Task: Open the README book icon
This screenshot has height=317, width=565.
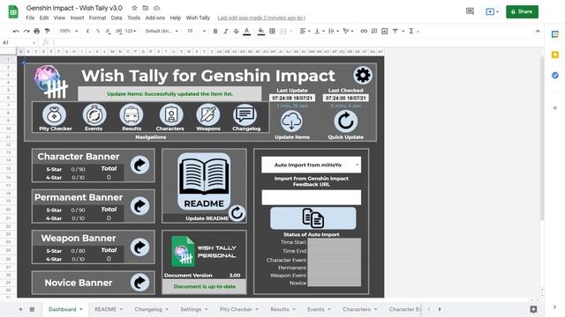Action: click(x=204, y=182)
